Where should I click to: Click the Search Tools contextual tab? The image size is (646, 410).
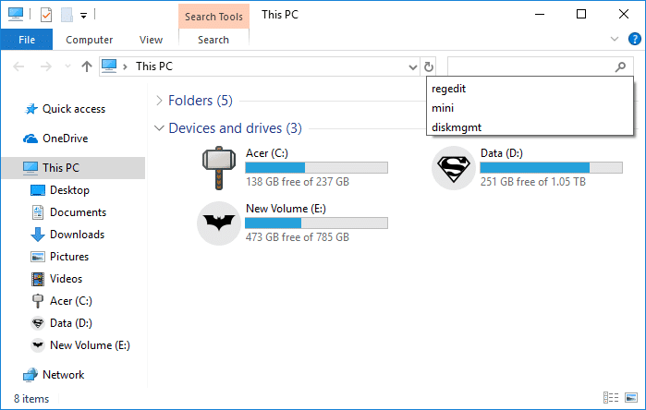213,17
